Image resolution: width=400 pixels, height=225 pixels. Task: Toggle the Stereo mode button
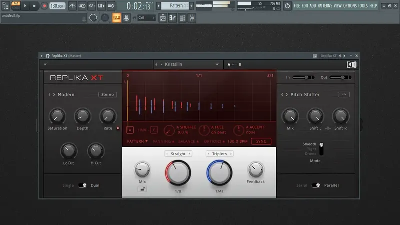click(x=108, y=94)
